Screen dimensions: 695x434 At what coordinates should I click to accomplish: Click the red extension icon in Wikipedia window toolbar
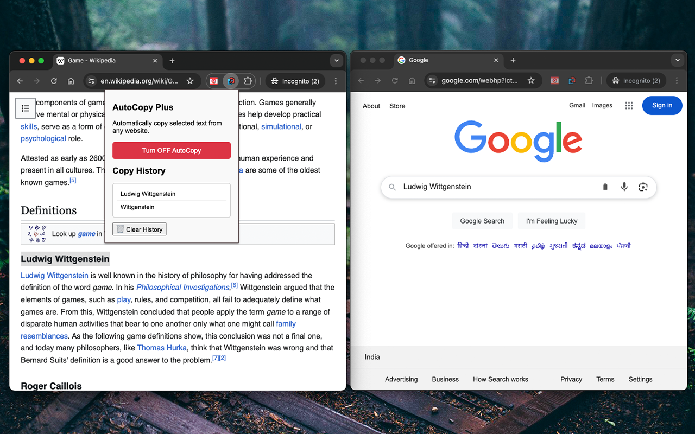point(214,81)
